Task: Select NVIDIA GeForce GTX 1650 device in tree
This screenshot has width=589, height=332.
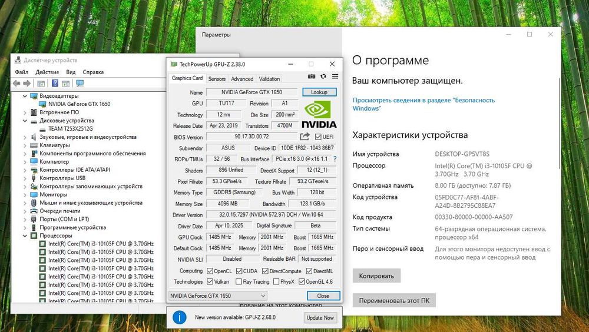Action: tap(79, 104)
